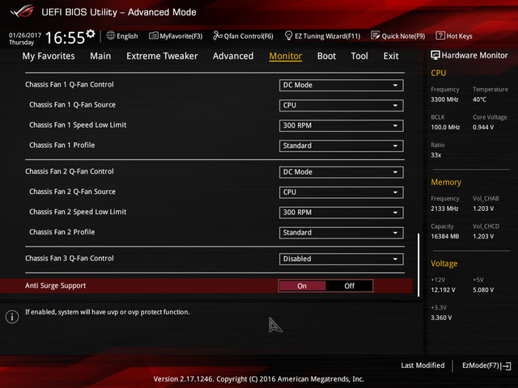Select Chassis Fan 3 Q-Fan Control label

70,259
